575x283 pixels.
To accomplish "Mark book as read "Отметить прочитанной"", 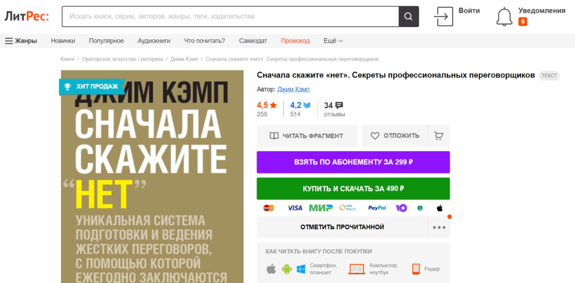I will coord(342,227).
